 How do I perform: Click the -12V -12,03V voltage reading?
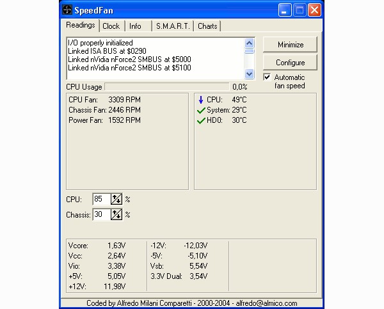179,245
